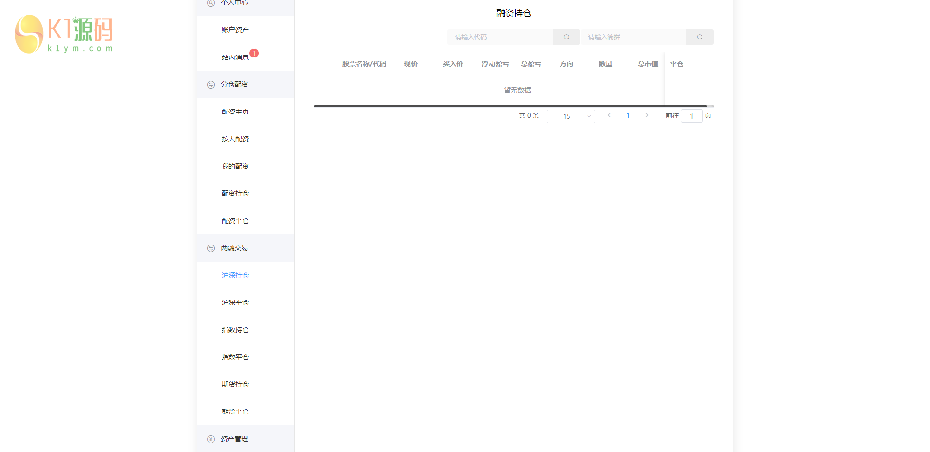
Task: Open 我的配资 menu item
Action: [246, 166]
